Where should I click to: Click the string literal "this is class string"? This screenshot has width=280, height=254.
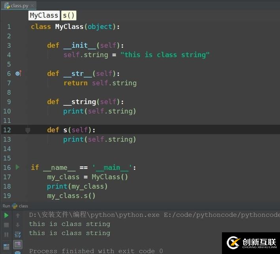(x=165, y=55)
